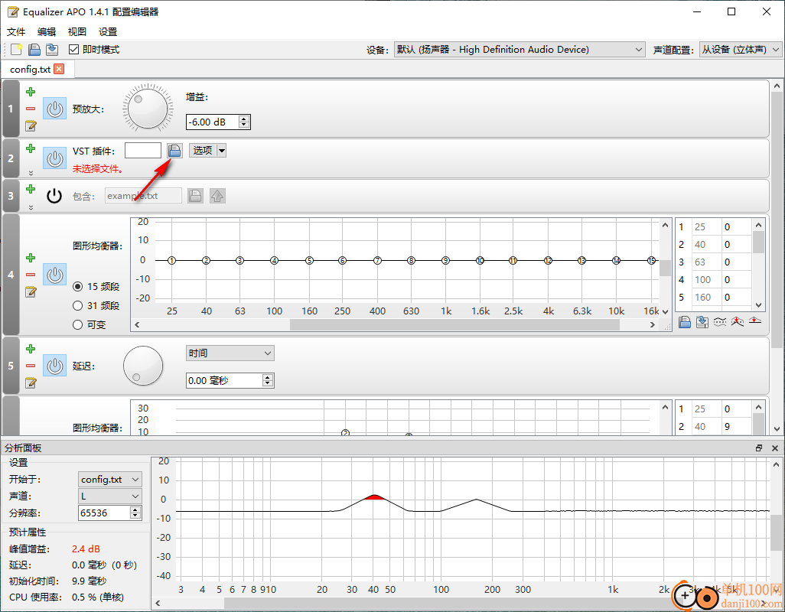Click the delay knob
Image resolution: width=785 pixels, height=612 pixels.
143,366
